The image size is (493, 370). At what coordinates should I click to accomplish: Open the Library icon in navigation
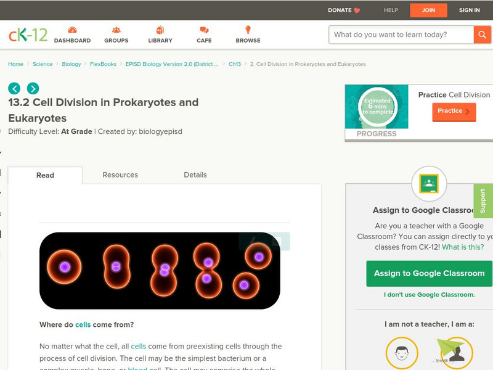(160, 30)
